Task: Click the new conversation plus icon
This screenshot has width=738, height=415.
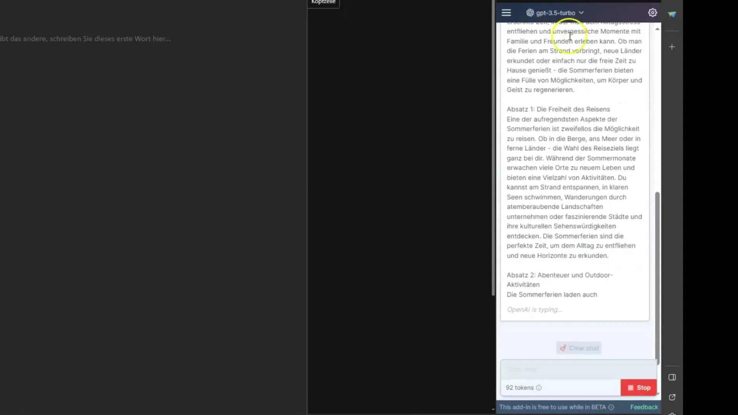Action: tap(672, 46)
